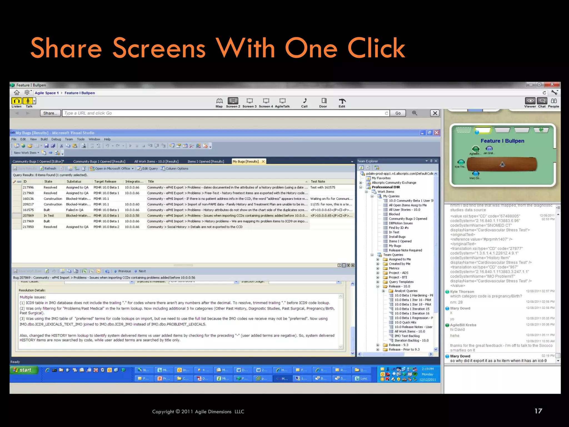Click the Save toolbar icon in Visual Studio
Viewport: 569px width, 427px height.
click(x=46, y=146)
